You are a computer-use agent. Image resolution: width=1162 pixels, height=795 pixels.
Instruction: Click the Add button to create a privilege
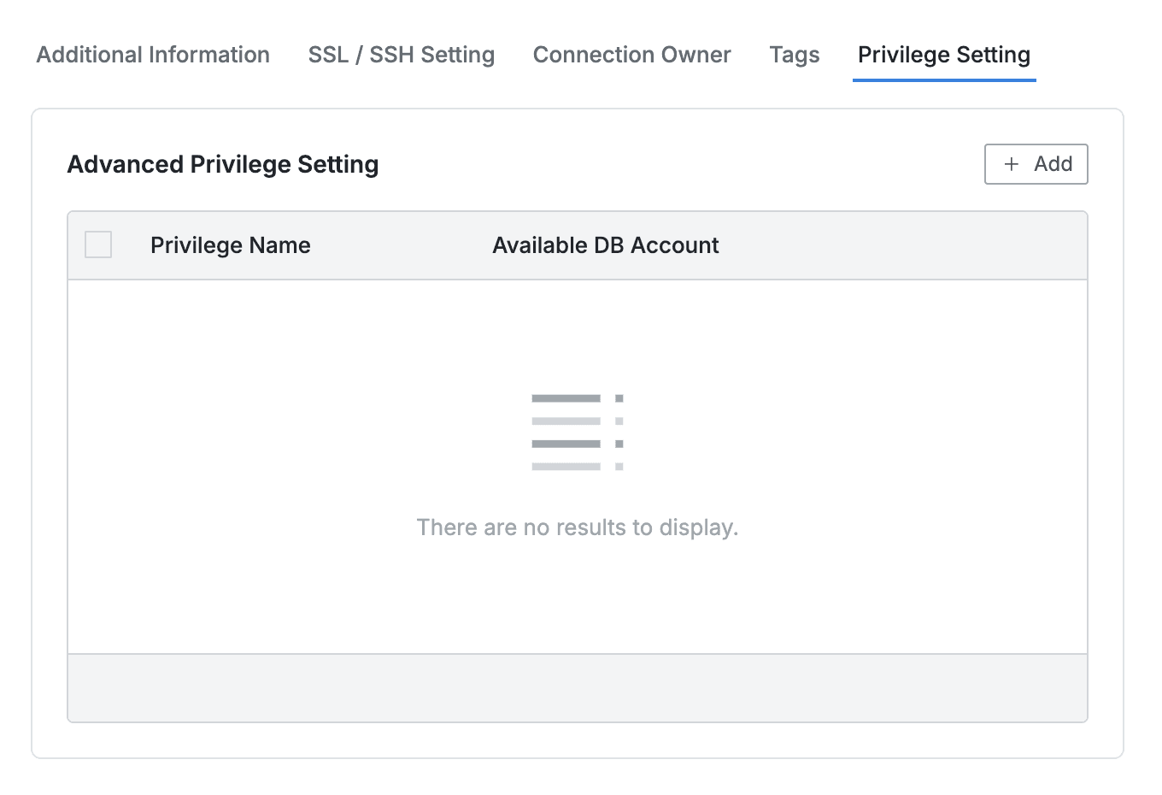[x=1036, y=164]
